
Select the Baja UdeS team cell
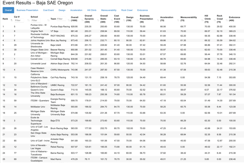(x=56, y=45)
